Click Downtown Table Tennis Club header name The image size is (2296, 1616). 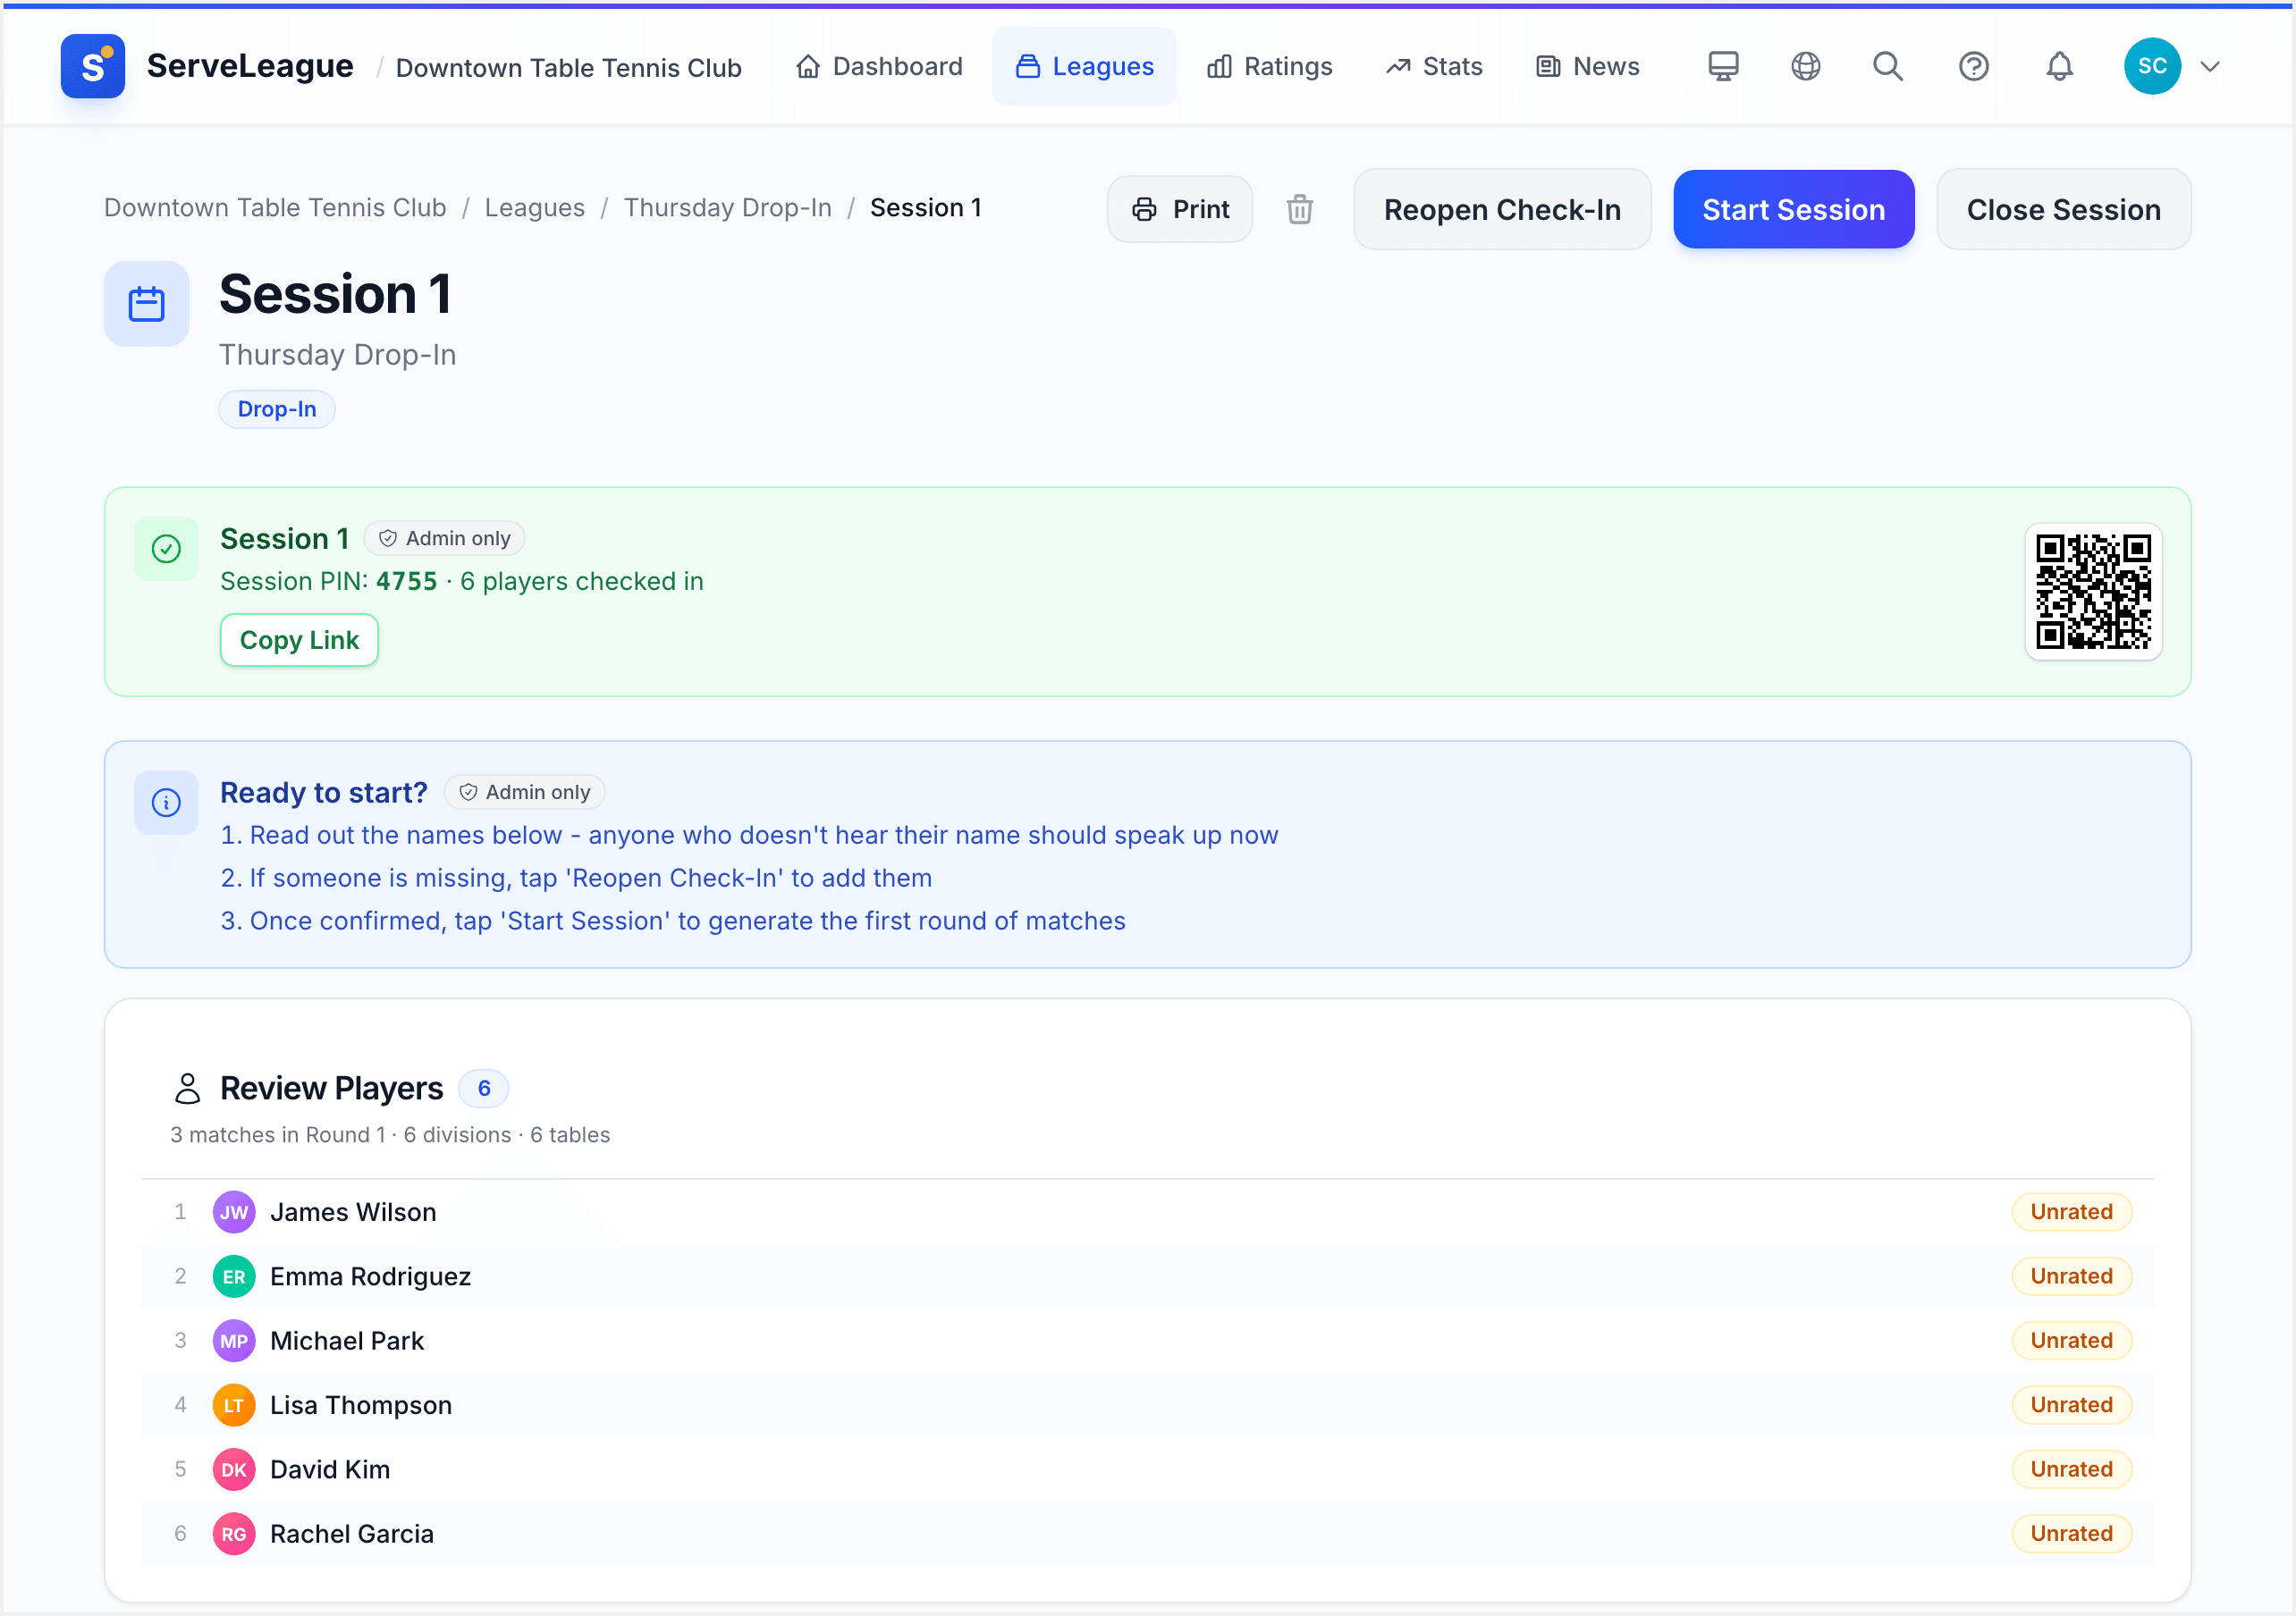[x=568, y=67]
